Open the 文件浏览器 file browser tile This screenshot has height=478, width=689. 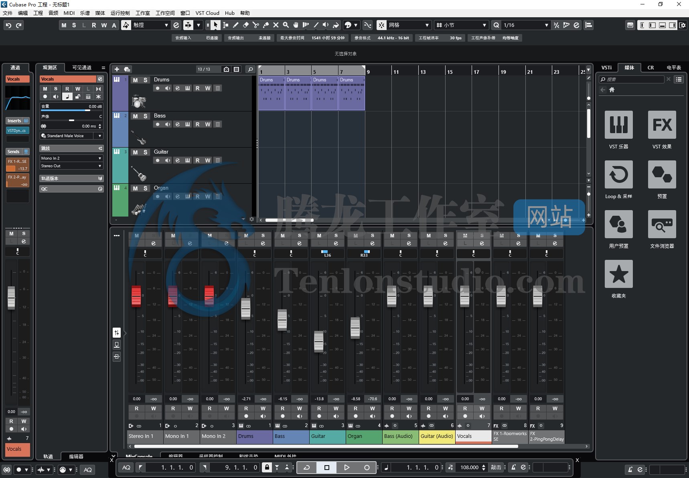pos(662,224)
